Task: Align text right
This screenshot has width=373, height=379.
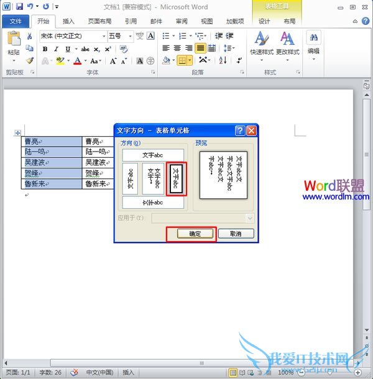Action: tap(189, 48)
